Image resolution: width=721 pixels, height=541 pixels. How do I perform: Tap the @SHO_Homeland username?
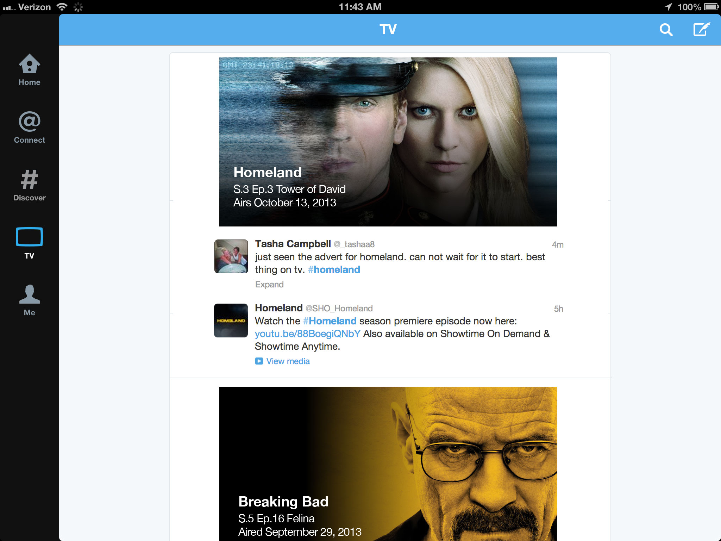[339, 309]
